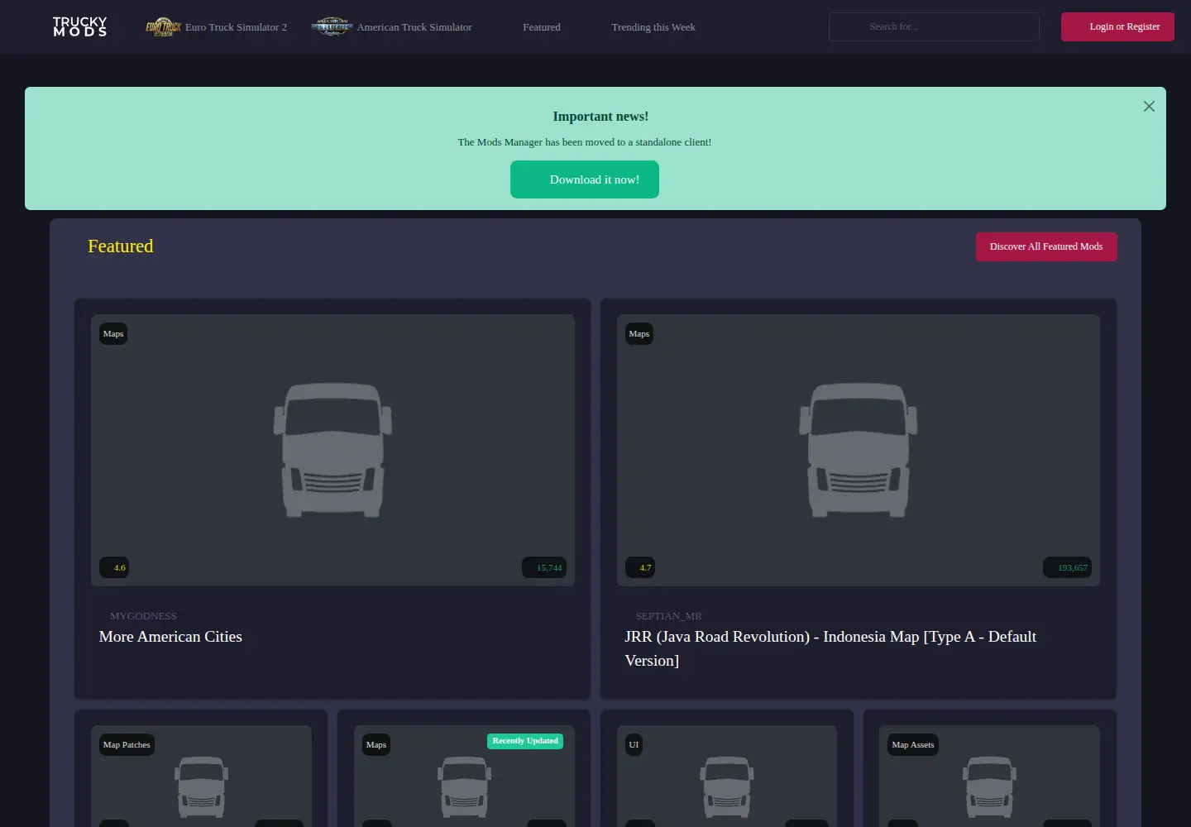Click the 4.6 rating badge
1191x827 pixels.
click(114, 567)
